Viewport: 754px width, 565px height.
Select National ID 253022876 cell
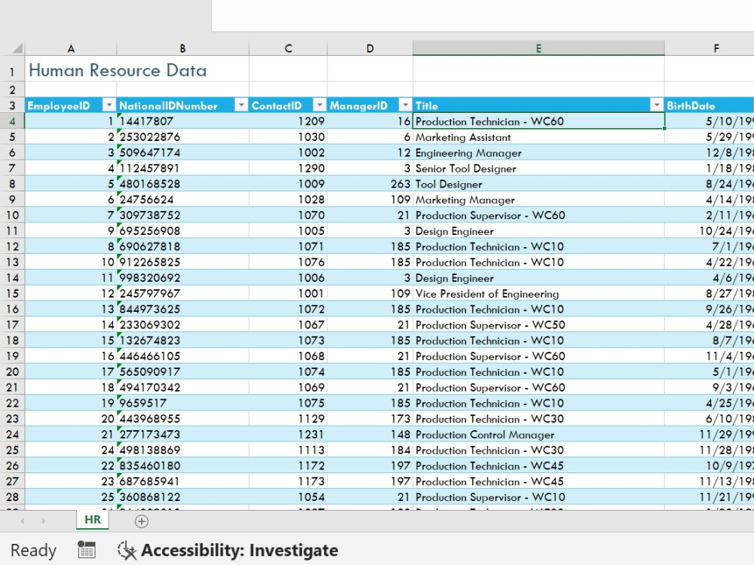(182, 137)
